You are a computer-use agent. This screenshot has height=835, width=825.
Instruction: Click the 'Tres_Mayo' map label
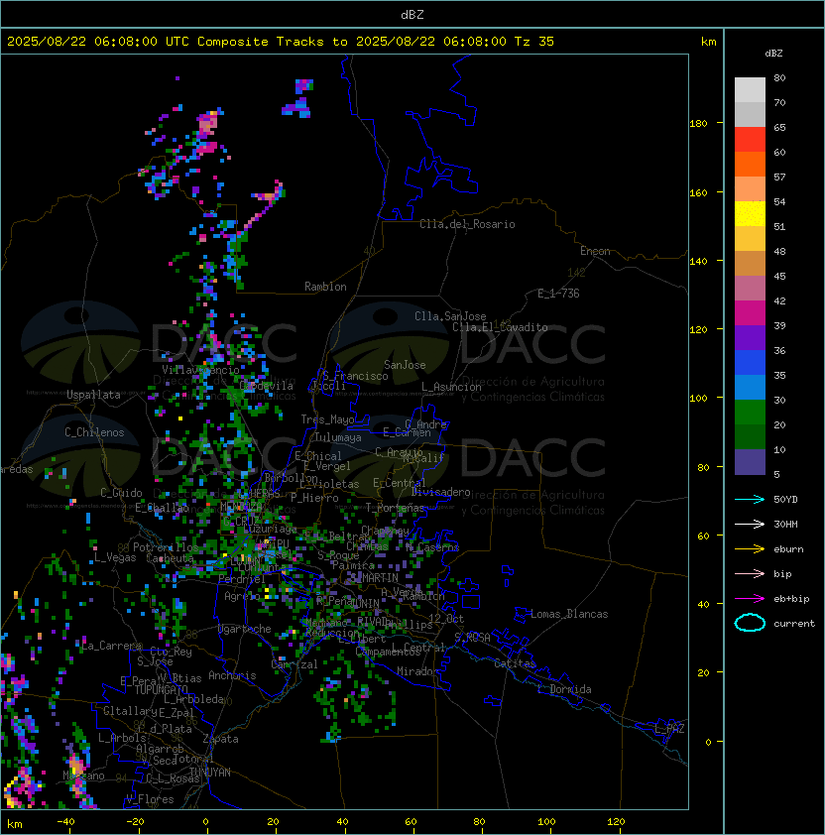tap(327, 419)
